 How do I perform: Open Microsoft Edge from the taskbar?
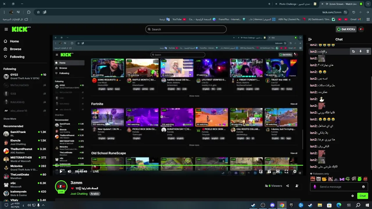(339, 205)
